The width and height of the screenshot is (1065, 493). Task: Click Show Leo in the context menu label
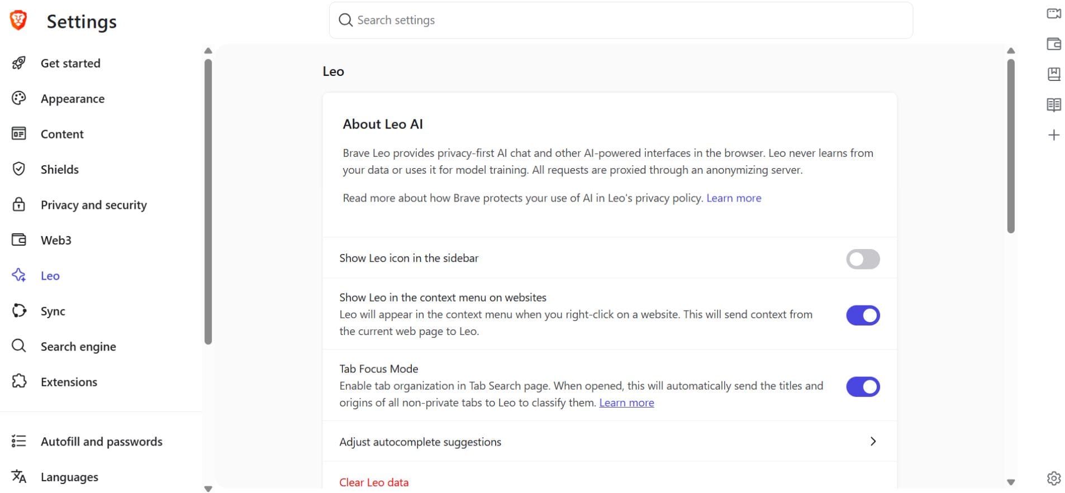pos(443,297)
